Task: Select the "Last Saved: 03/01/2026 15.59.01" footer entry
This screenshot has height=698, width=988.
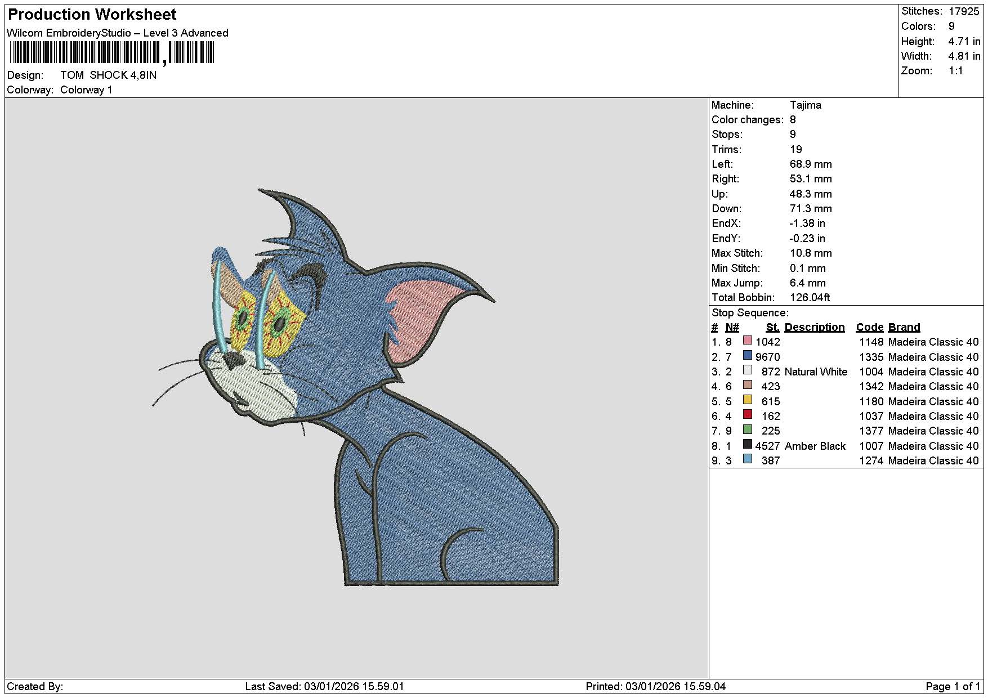Action: click(325, 687)
